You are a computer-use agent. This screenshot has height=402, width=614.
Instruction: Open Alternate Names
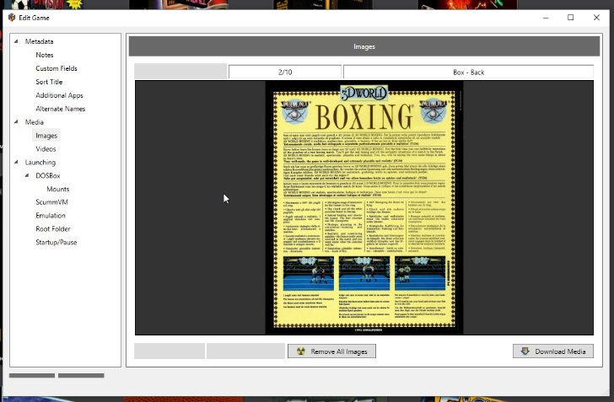click(61, 109)
